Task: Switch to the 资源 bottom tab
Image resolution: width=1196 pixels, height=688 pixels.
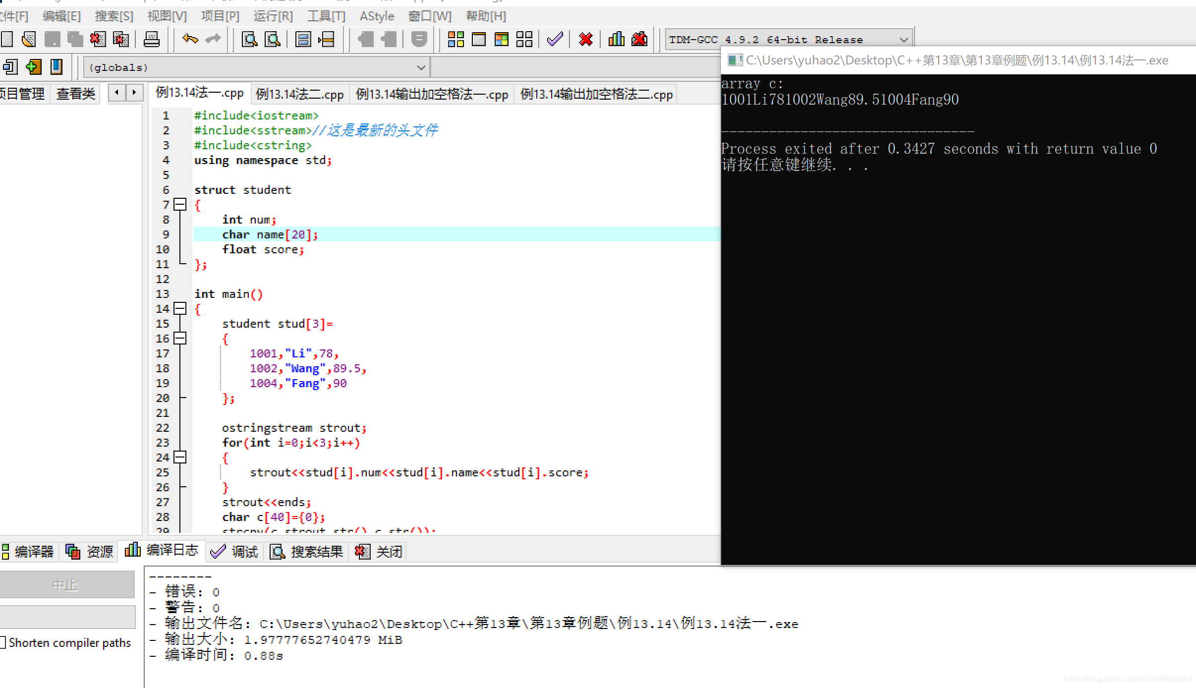Action: point(90,552)
